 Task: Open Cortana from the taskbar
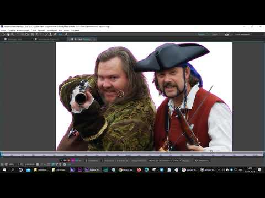coord(20,170)
